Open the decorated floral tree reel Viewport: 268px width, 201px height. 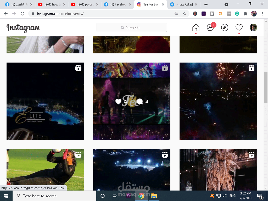point(218,170)
